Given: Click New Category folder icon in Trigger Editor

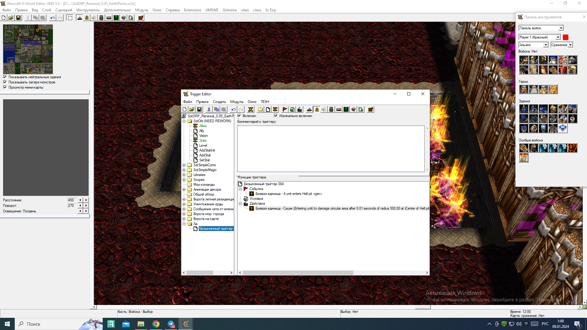Looking at the screenshot, I should 260,109.
